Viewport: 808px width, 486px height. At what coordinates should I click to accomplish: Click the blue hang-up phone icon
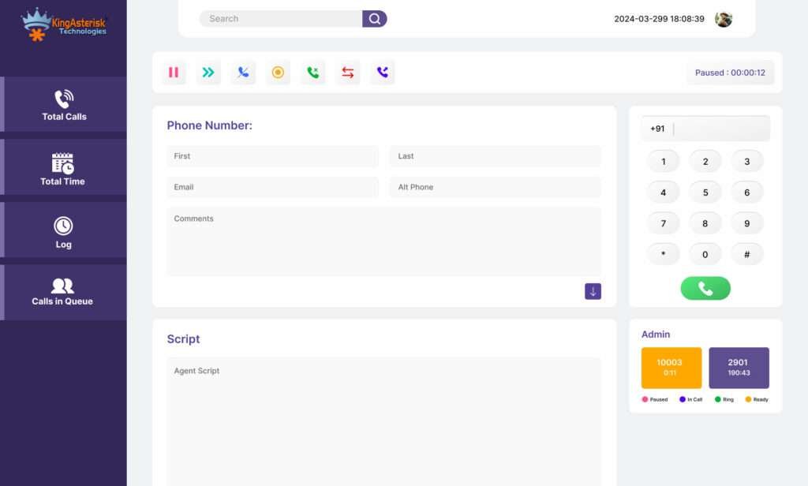click(x=243, y=72)
